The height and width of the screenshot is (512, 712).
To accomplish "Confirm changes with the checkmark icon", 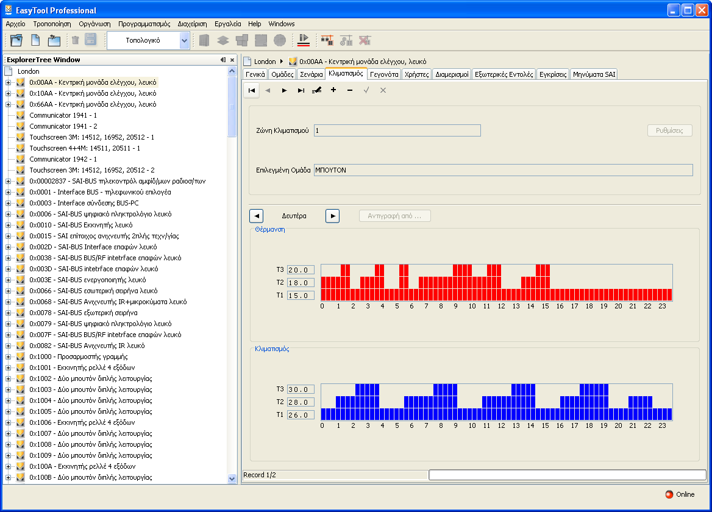I will [366, 90].
